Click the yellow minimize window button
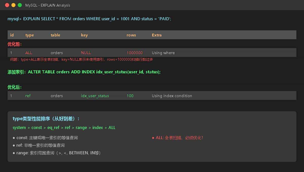The width and height of the screenshot is (304, 172). 13,5
